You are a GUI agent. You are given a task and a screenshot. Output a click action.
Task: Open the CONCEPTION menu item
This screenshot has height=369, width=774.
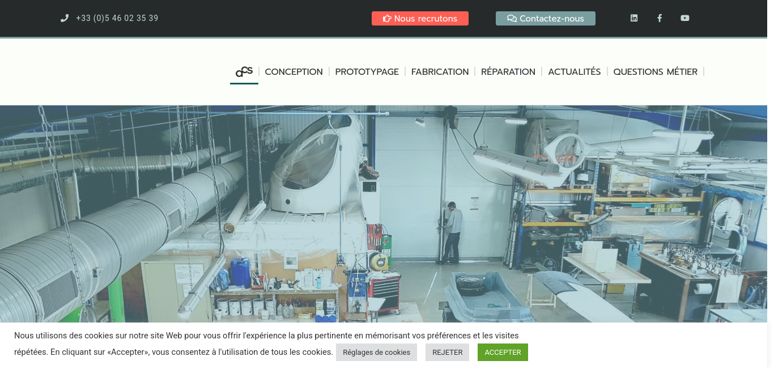[x=294, y=72]
